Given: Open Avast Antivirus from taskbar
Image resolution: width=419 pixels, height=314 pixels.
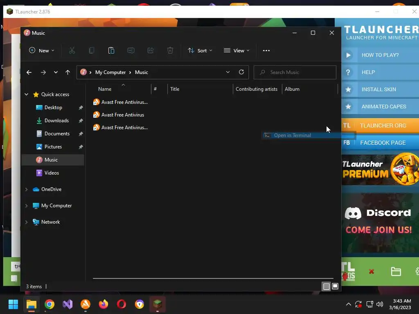Looking at the screenshot, I should 86,304.
